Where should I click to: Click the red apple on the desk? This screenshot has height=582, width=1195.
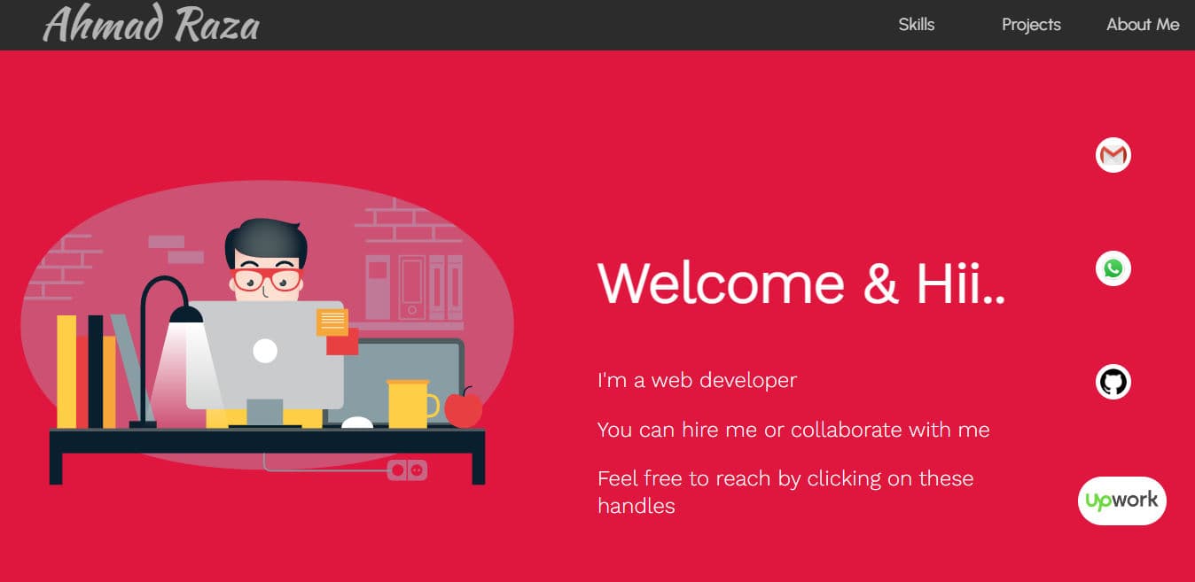[x=463, y=409]
